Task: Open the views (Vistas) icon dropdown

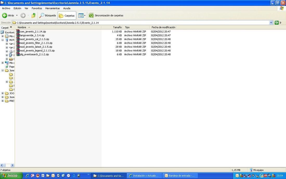Action: click(x=82, y=16)
